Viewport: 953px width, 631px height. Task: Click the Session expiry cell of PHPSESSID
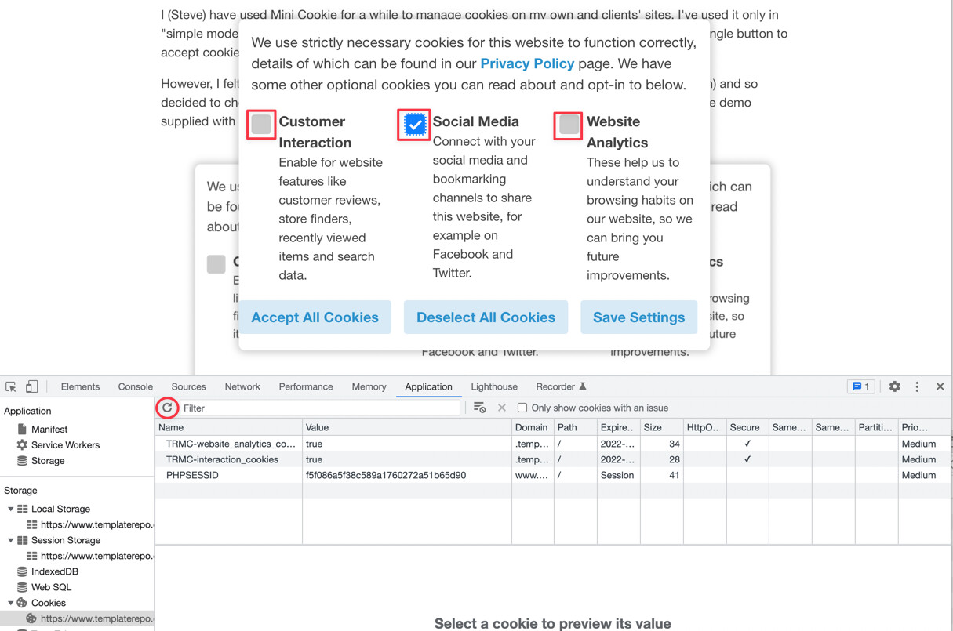[x=617, y=475]
